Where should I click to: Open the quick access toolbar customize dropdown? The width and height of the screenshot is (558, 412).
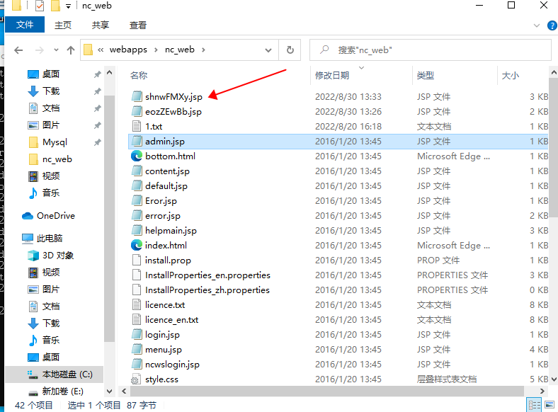68,6
